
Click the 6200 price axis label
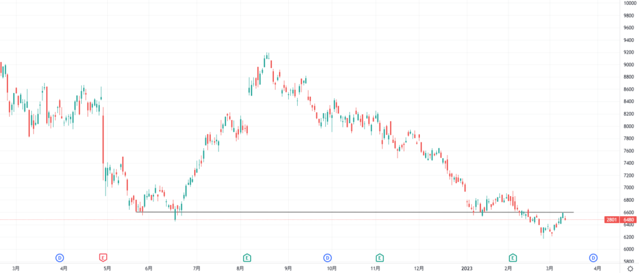point(629,237)
